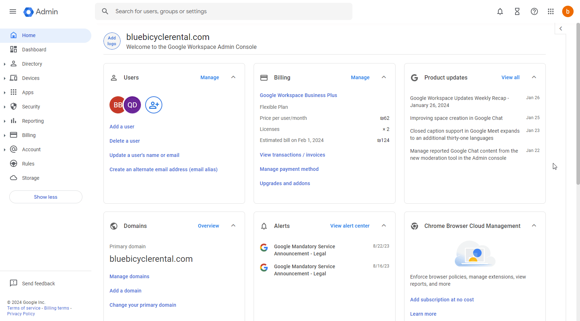
Task: Open the 8/22/23 Google Mandatory Service alert
Action: pos(325,250)
